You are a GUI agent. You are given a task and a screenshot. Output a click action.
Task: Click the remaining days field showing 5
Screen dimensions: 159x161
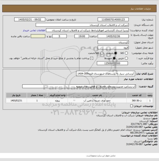[59, 36]
